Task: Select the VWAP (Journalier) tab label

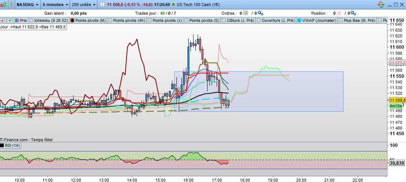Action: [320, 20]
